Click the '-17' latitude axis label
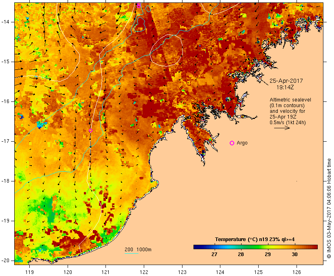334x276 pixels. coord(5,141)
